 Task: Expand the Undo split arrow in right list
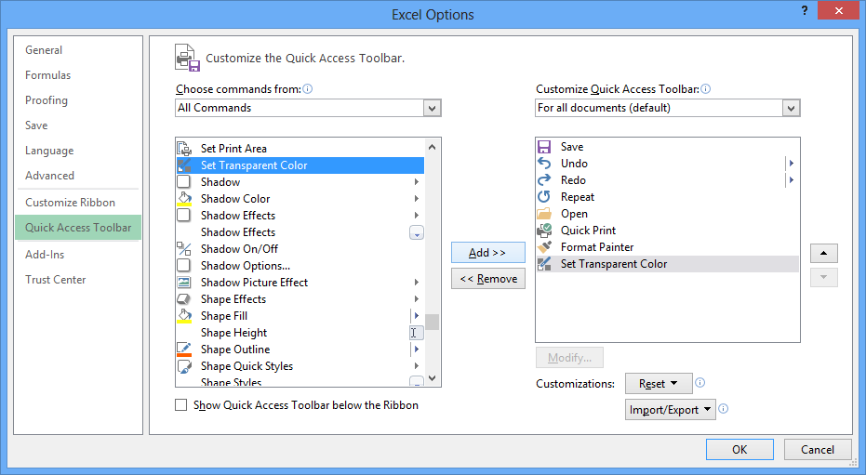(x=792, y=164)
